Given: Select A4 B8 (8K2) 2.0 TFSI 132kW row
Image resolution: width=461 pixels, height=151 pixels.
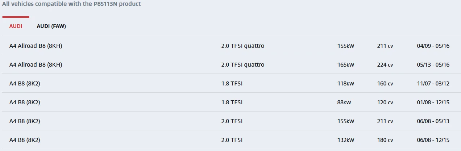Looking at the screenshot, I should [x=230, y=140].
